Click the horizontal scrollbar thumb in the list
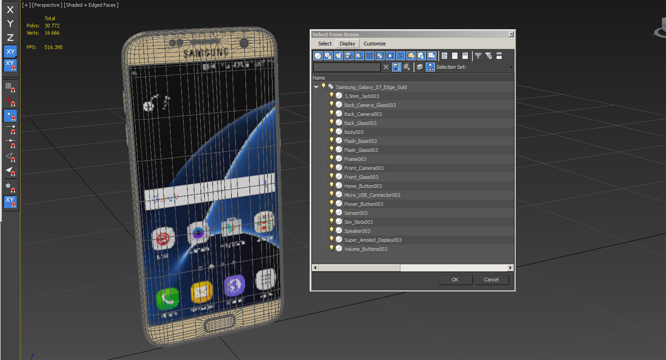 (359, 268)
